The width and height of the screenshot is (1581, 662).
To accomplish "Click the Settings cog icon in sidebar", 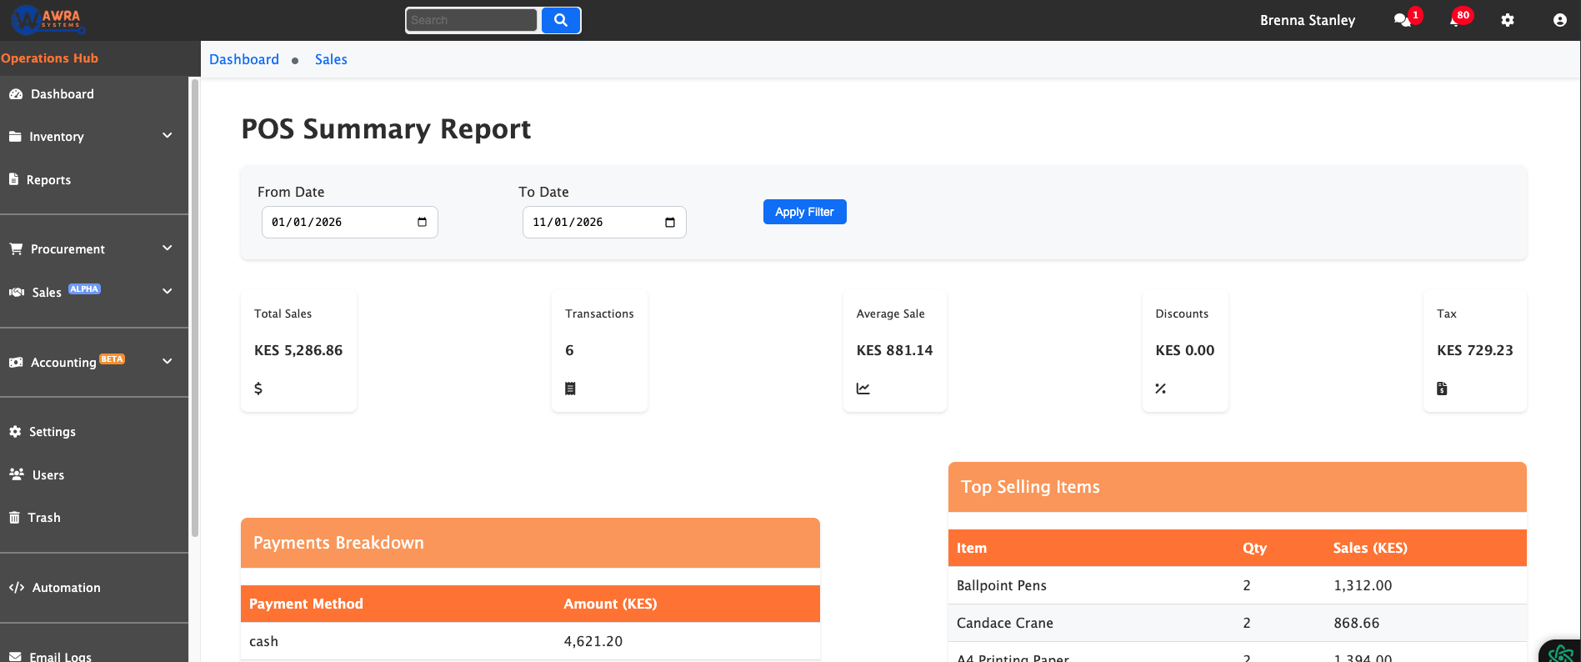I will (15, 431).
